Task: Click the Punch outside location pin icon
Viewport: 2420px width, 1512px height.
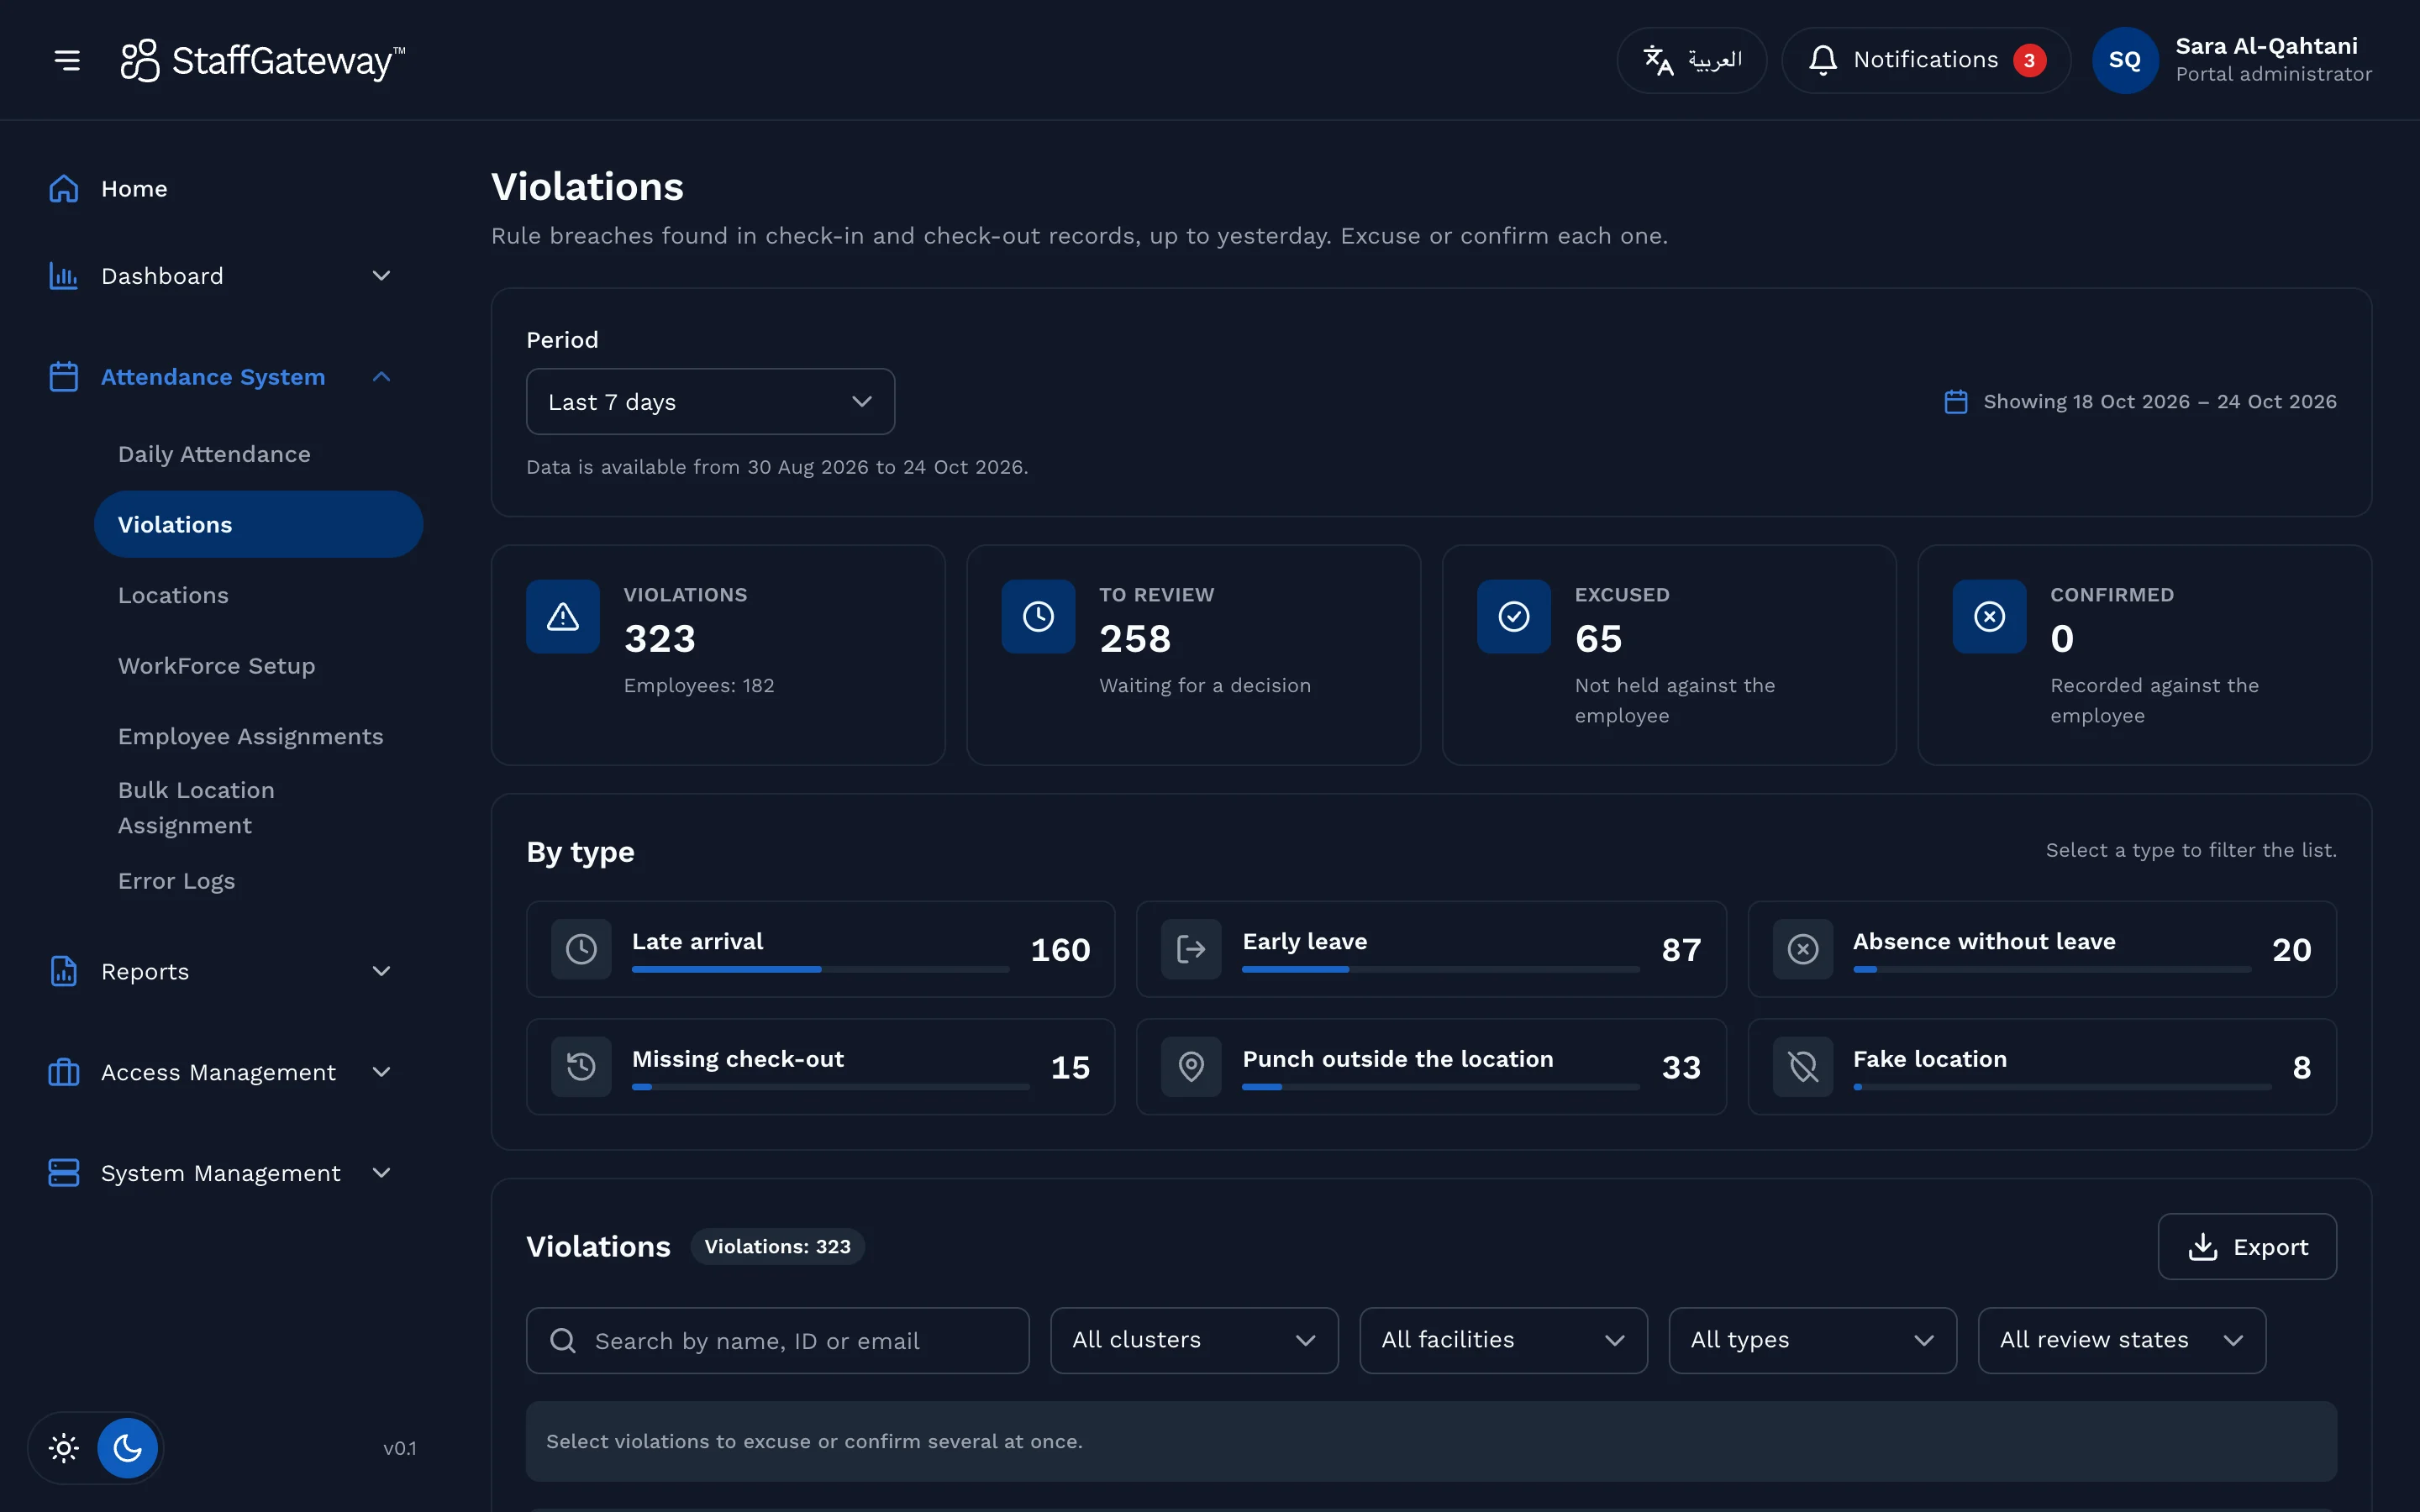Action: click(1191, 1066)
